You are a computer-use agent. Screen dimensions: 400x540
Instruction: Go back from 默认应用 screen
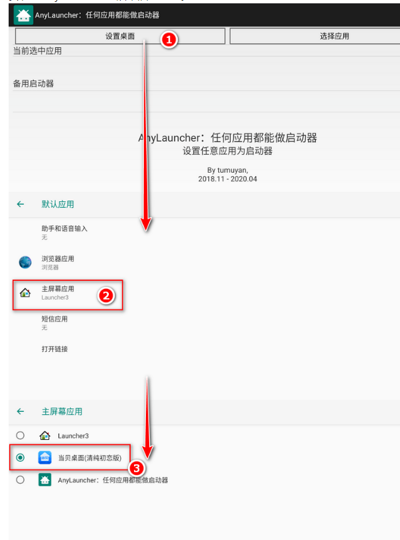[x=21, y=204]
